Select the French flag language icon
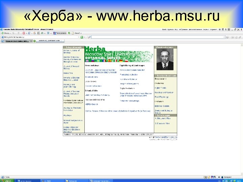The image size is (243, 182). (x=104, y=61)
